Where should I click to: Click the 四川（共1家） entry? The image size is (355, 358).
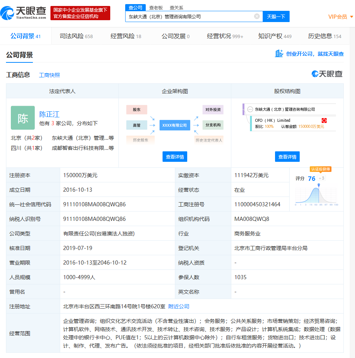coord(27,148)
